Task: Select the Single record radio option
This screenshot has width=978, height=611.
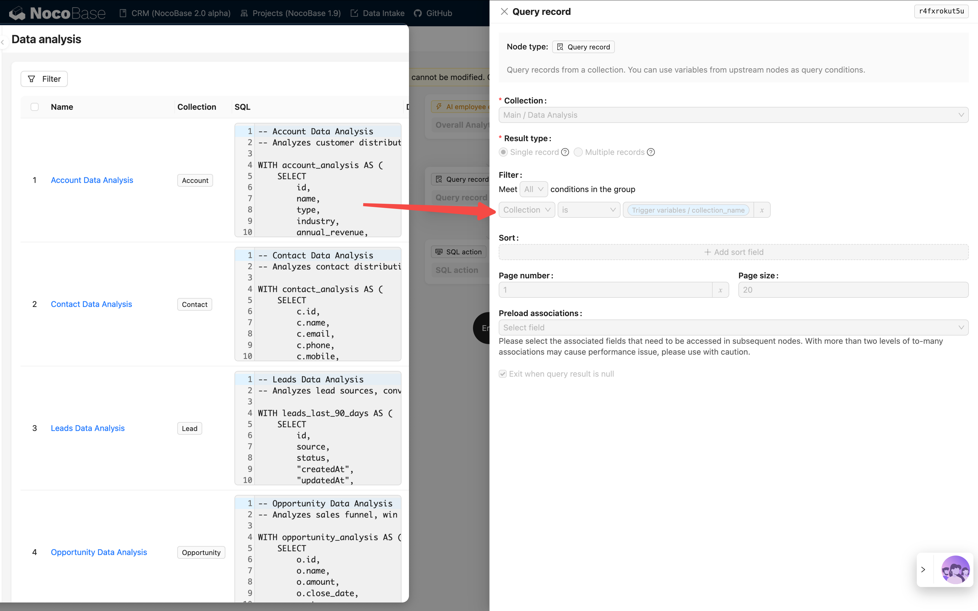Action: tap(503, 152)
